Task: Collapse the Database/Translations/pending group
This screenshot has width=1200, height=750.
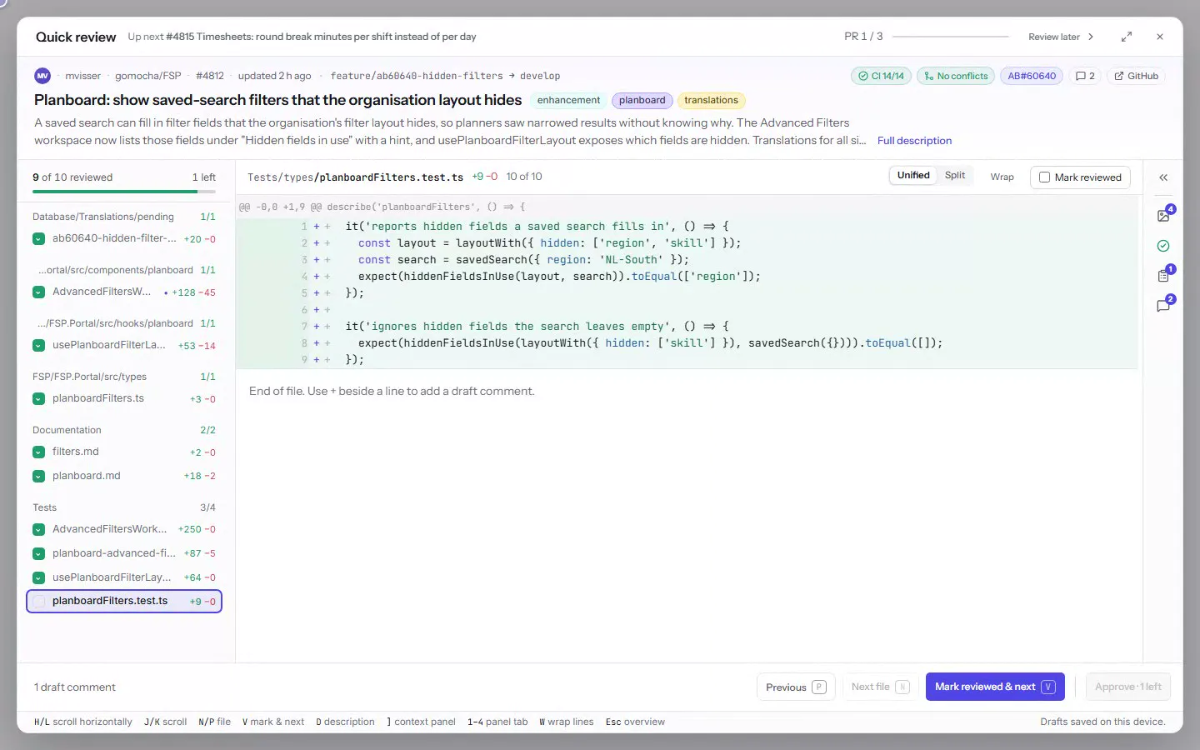Action: tap(123, 217)
